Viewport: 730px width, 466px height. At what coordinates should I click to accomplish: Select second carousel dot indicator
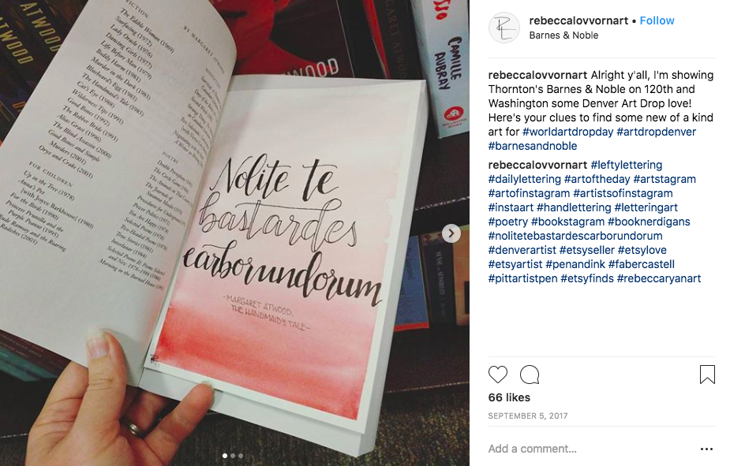(233, 456)
